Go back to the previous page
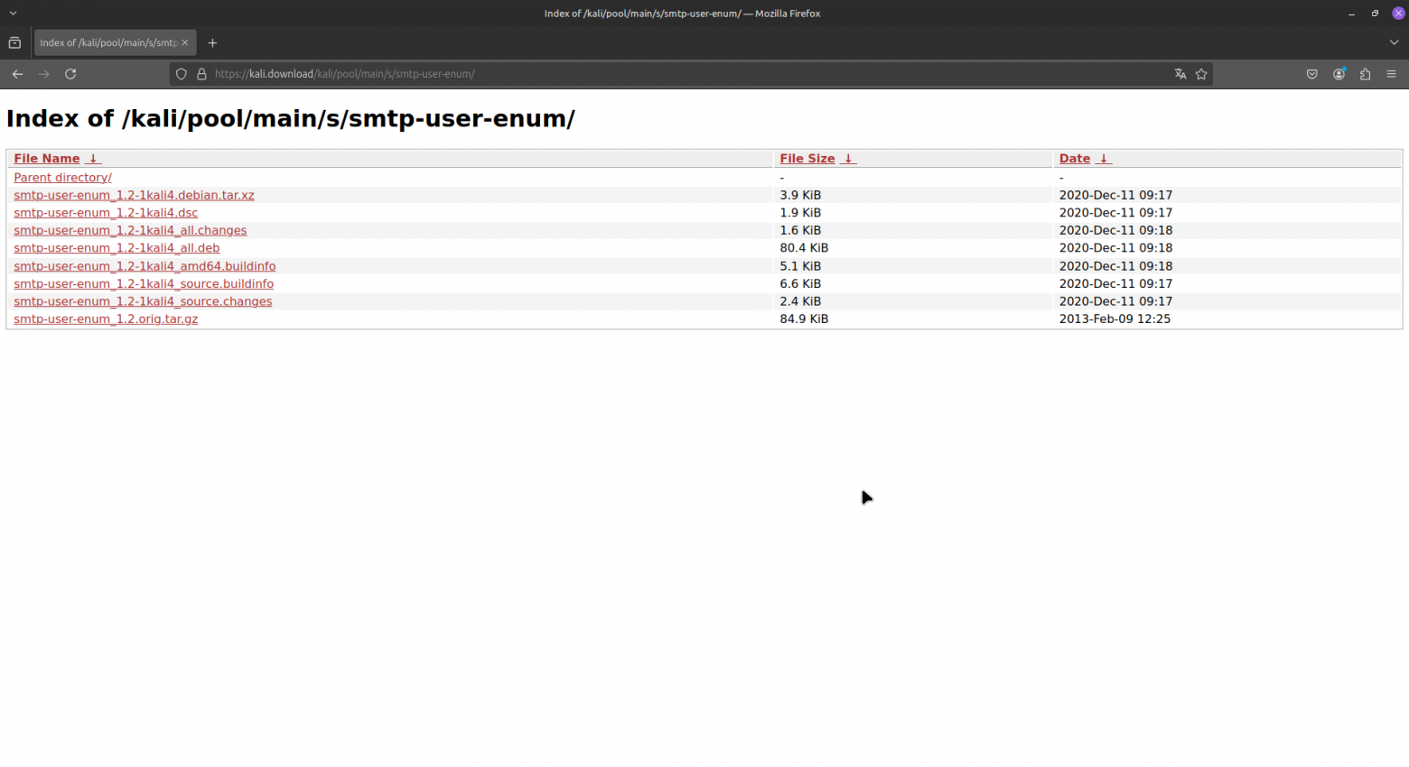 click(x=17, y=74)
